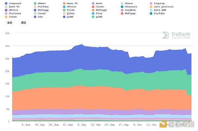Click the 清空 clear button
This screenshot has height=131, width=198.
click(23, 23)
